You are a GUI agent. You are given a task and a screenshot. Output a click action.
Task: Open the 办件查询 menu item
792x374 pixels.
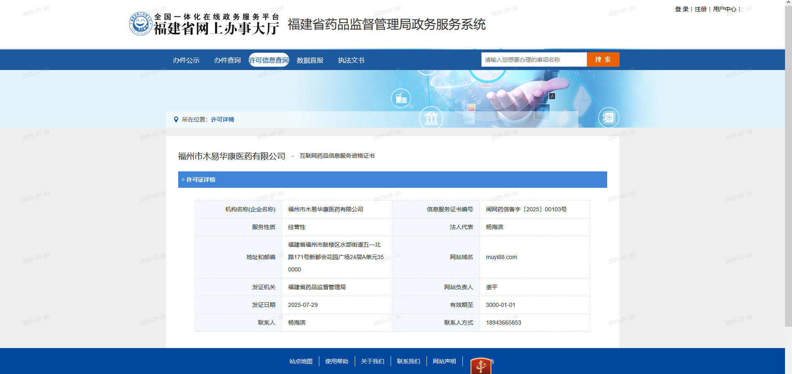[227, 60]
